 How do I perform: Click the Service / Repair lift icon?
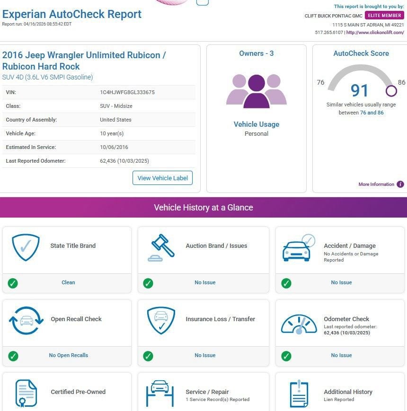click(x=159, y=394)
